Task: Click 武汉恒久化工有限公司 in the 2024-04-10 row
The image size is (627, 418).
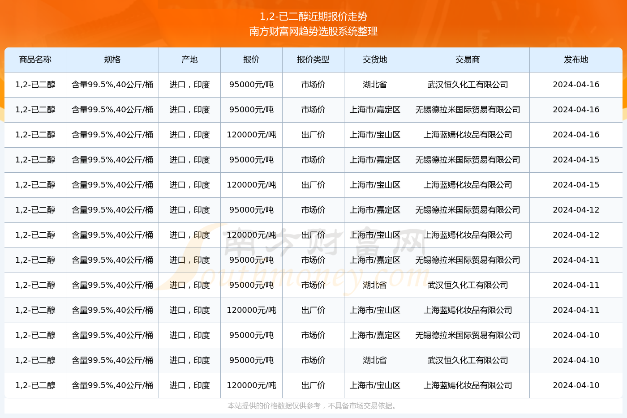Action: 468,360
